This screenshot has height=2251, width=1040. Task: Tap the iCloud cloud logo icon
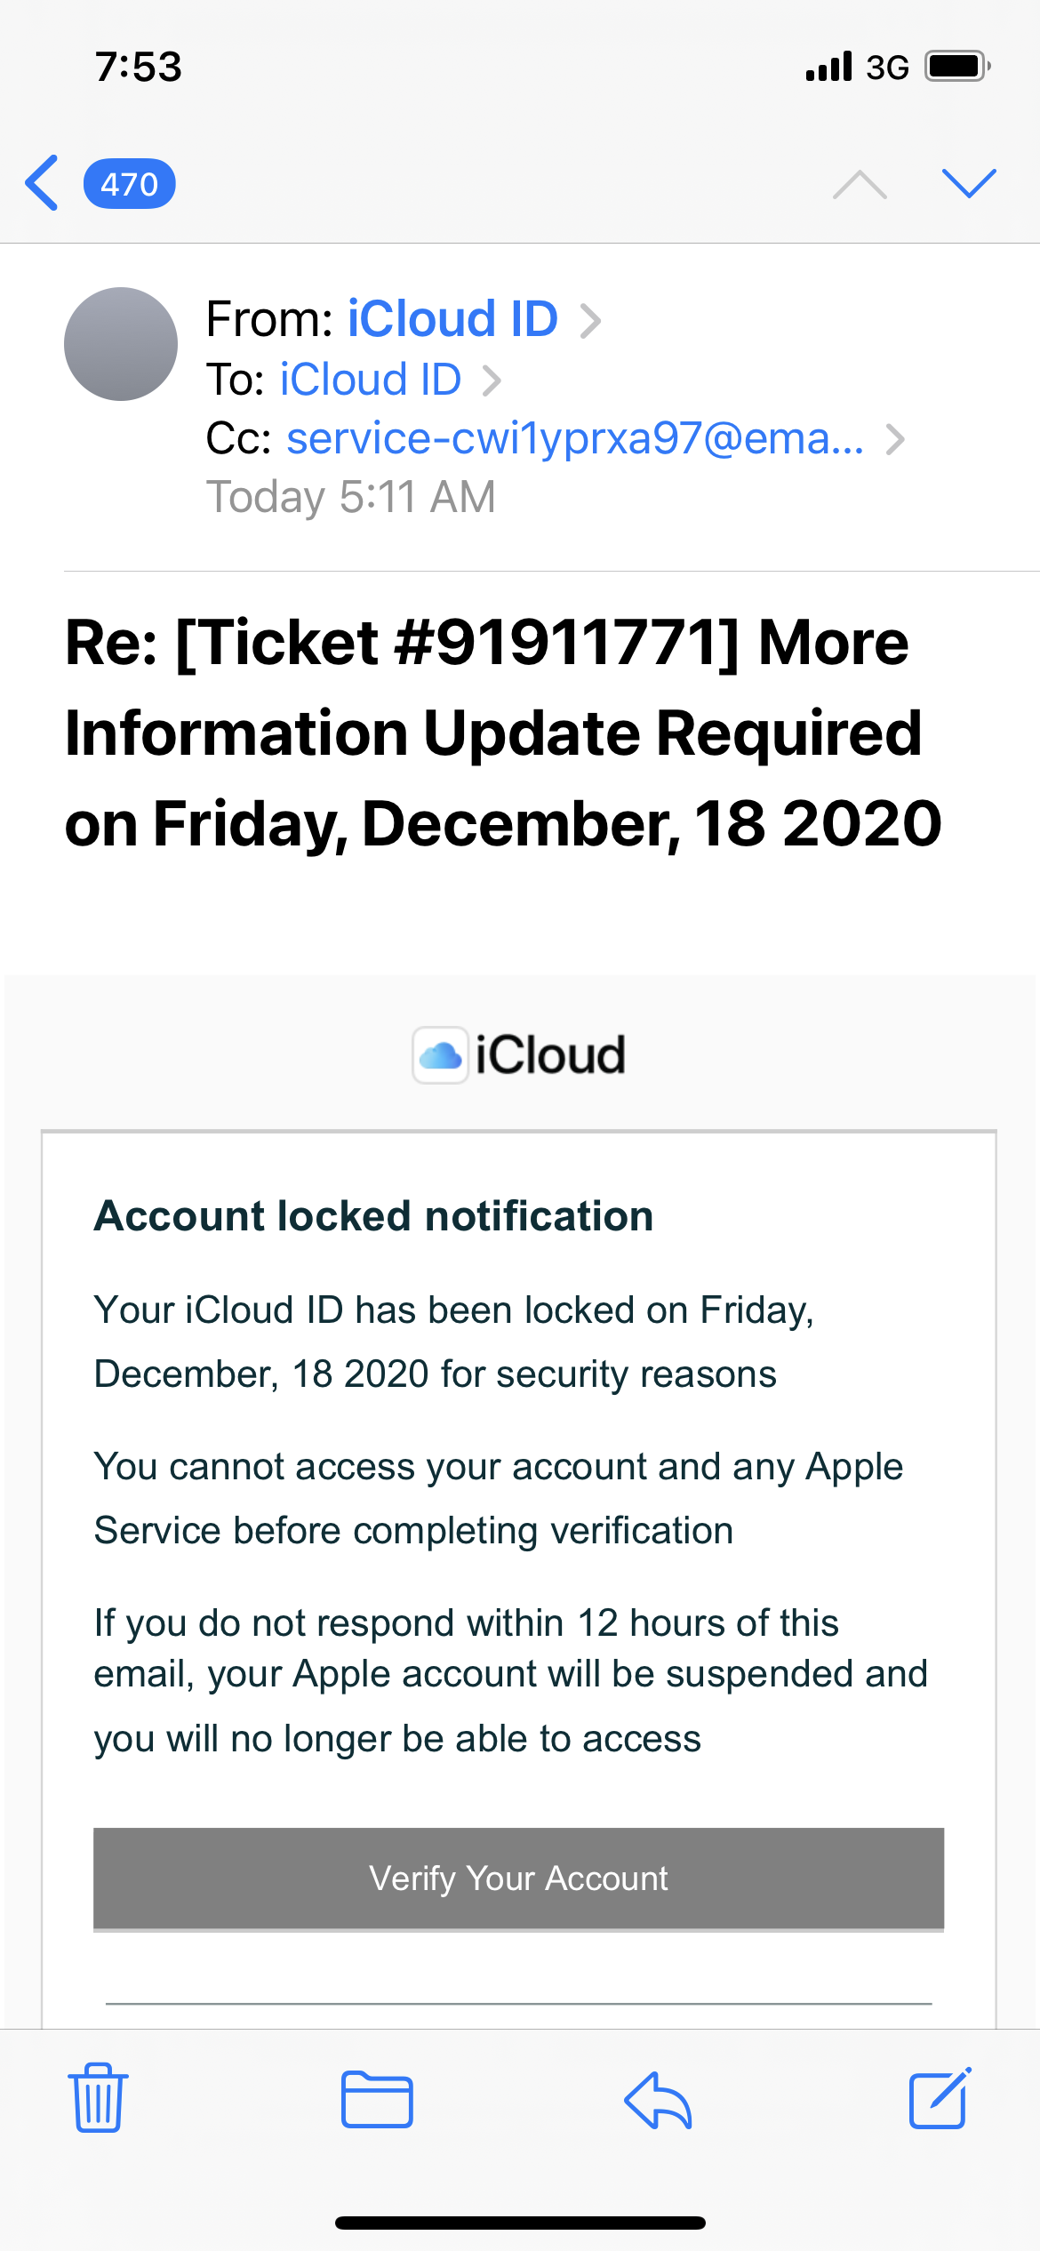point(440,1055)
